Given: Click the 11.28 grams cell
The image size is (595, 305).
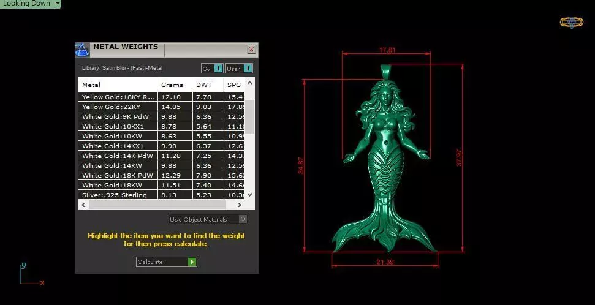Looking at the screenshot, I should coord(175,156).
